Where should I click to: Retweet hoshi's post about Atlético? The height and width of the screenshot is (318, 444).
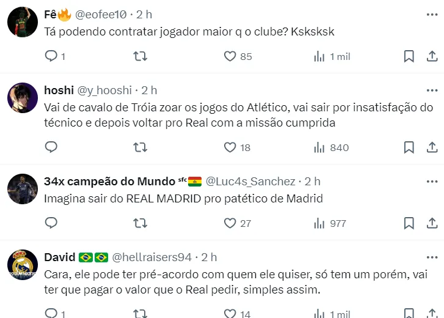tap(140, 147)
